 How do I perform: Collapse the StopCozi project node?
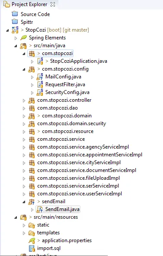click(x=7, y=30)
